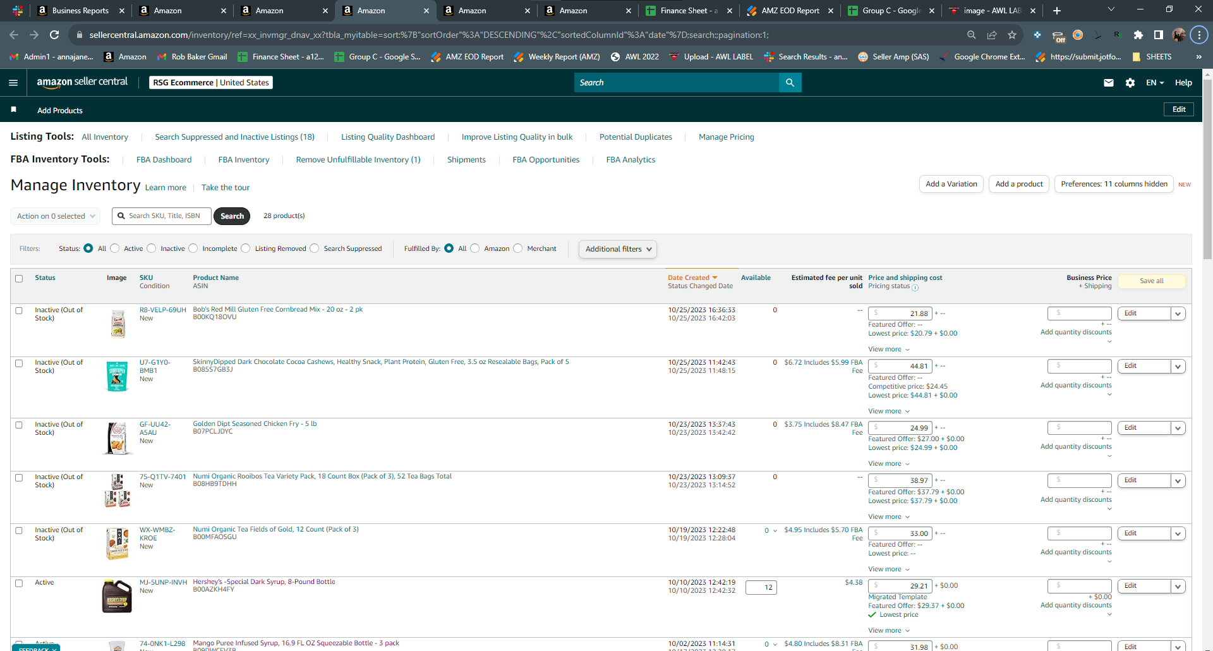Open Edit dropdown arrow for SkinnyDipped Cashews row
The height and width of the screenshot is (651, 1213).
tap(1178, 366)
